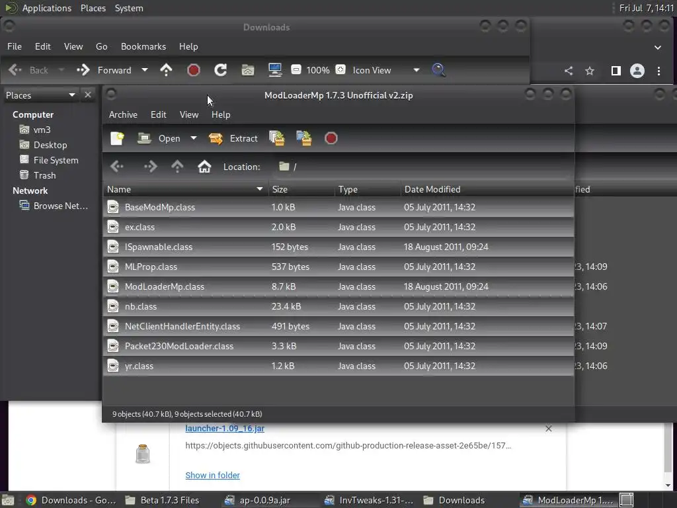The height and width of the screenshot is (508, 677).
Task: Select BaseModMp.class file
Action: (x=338, y=207)
